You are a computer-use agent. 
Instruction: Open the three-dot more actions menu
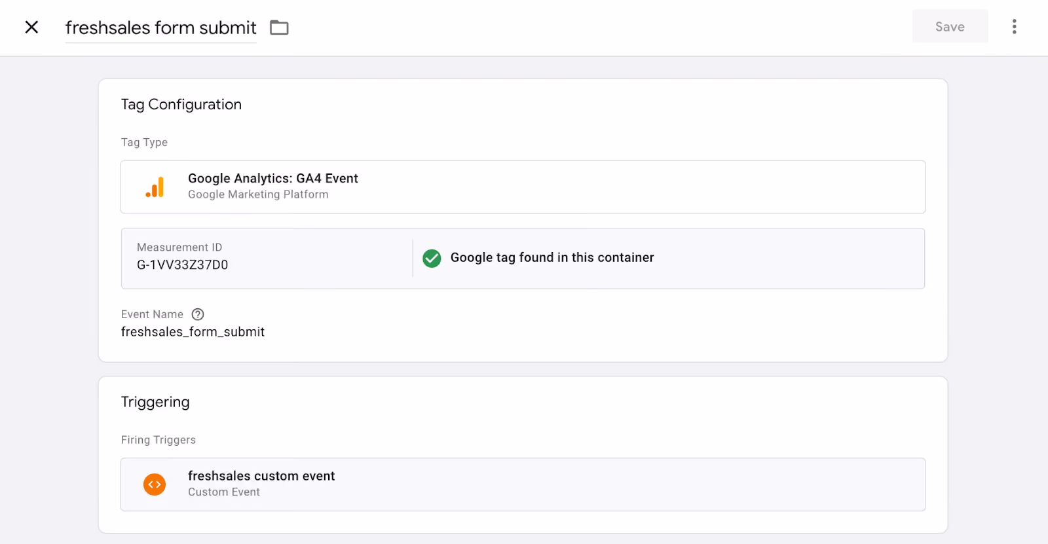(1014, 27)
